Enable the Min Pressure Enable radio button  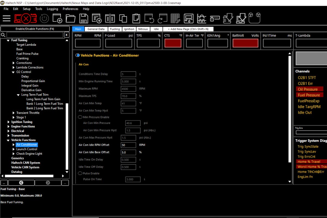(x=80, y=117)
